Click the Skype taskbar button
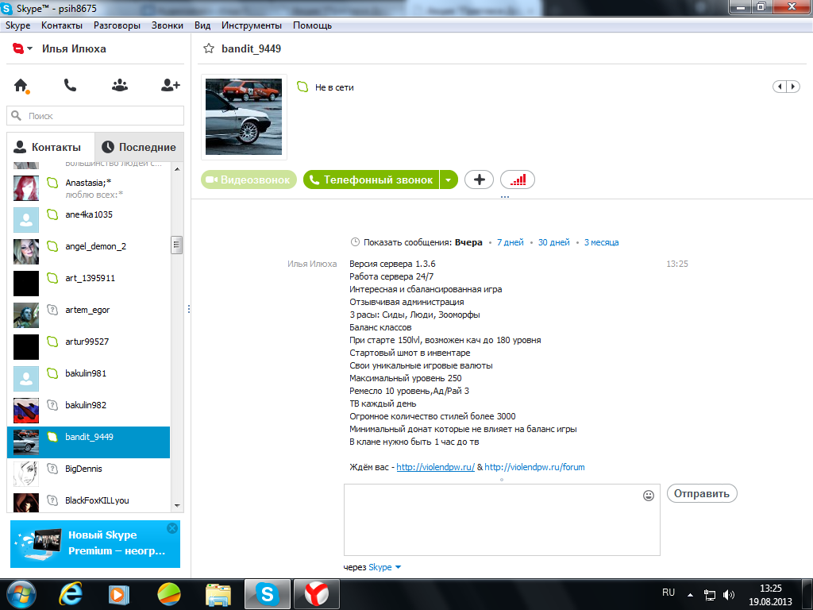The height and width of the screenshot is (610, 813). tap(267, 594)
